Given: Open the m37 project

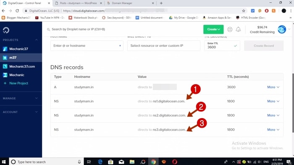Looking at the screenshot, I should (21, 57).
